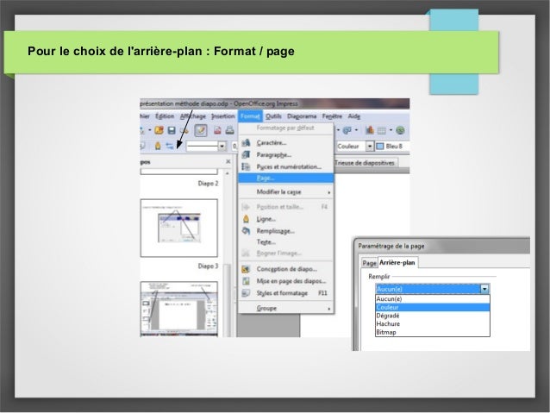Select the Diapo 3 slide thumbnail
Viewport: 550px width, 413px height.
pyautogui.click(x=179, y=228)
